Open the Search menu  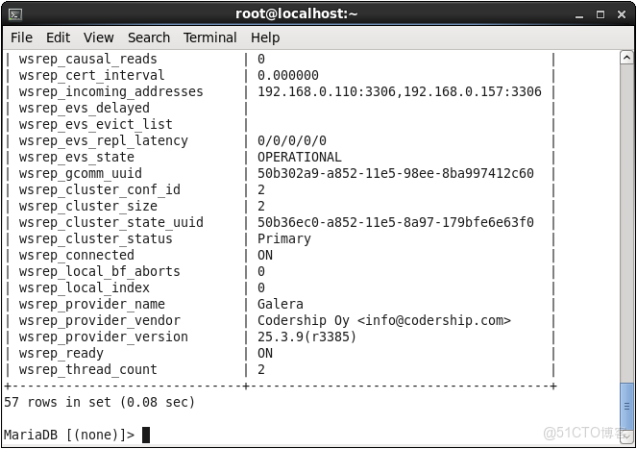tap(149, 37)
